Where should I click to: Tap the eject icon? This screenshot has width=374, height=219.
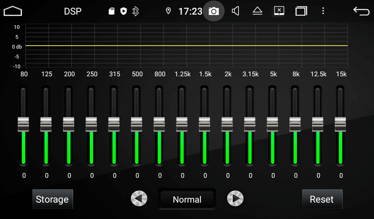click(x=258, y=11)
